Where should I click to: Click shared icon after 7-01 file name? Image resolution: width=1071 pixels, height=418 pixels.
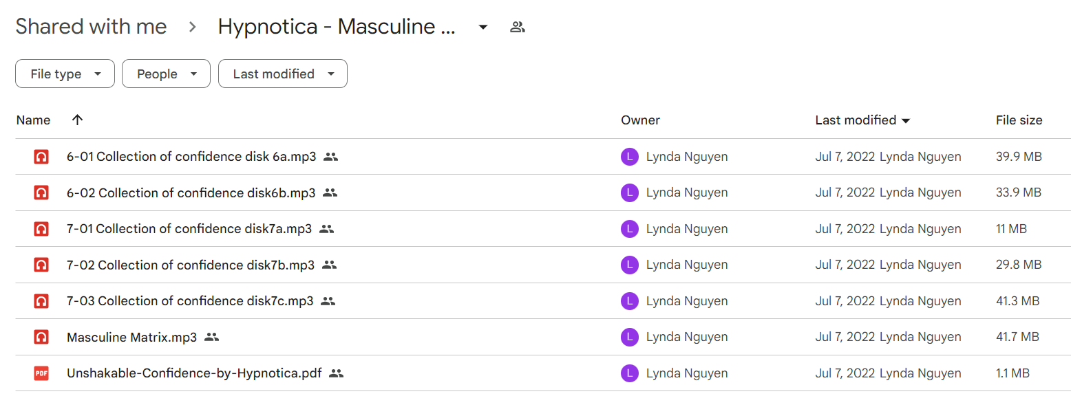327,229
